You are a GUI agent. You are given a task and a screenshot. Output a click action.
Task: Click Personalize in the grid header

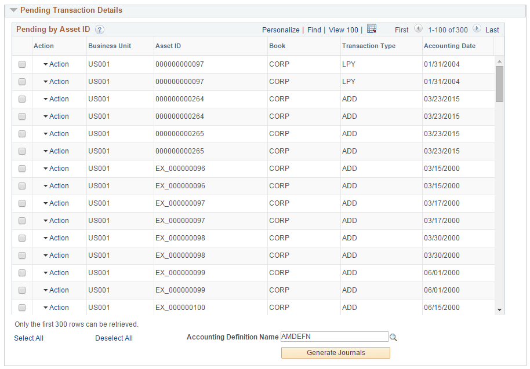tap(281, 30)
